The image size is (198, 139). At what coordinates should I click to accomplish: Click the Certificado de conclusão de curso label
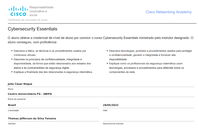28,20
